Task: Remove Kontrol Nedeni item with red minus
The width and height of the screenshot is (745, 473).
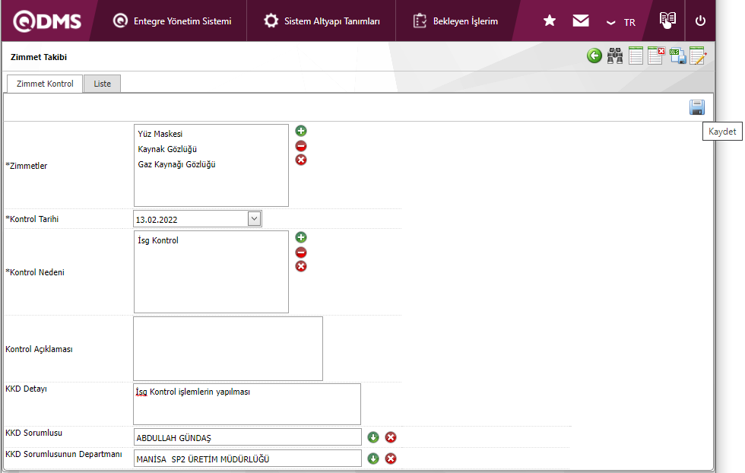Action: (301, 252)
